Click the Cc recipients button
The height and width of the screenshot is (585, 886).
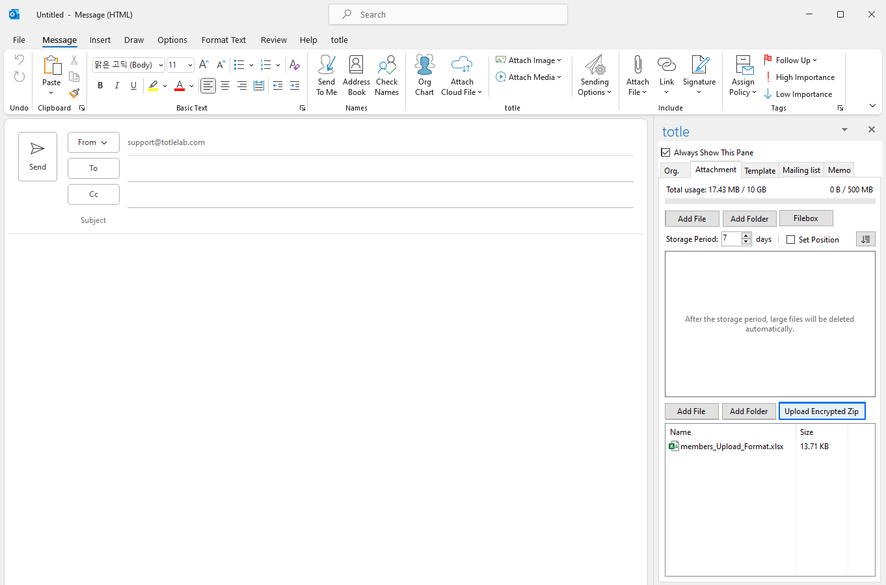tap(93, 194)
